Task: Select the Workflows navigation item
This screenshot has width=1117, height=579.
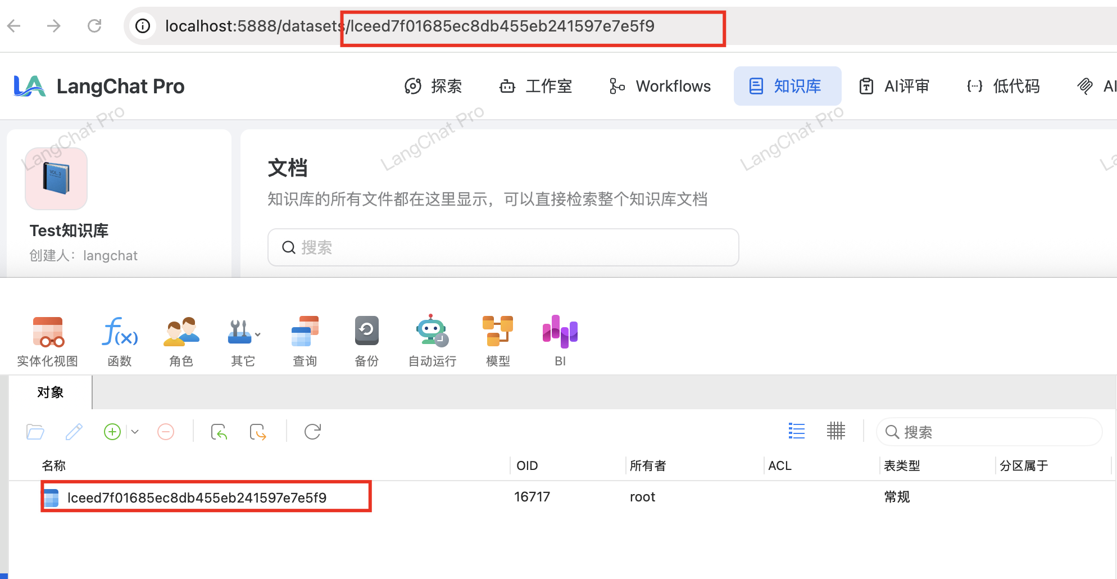Action: point(661,86)
